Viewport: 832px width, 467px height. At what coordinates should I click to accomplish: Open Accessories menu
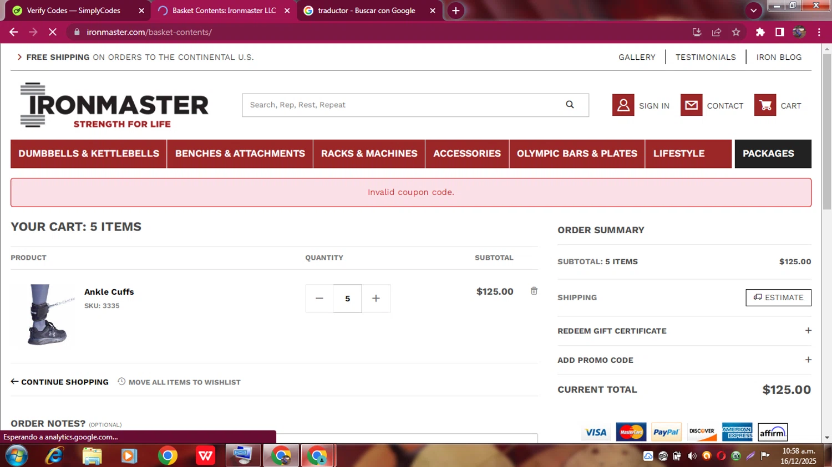click(x=467, y=153)
